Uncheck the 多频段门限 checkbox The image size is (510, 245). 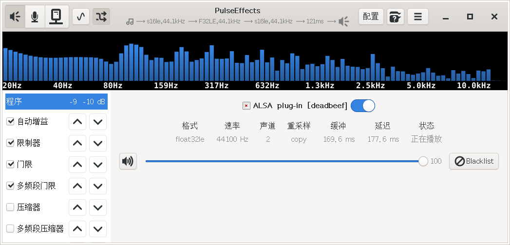[x=10, y=186]
